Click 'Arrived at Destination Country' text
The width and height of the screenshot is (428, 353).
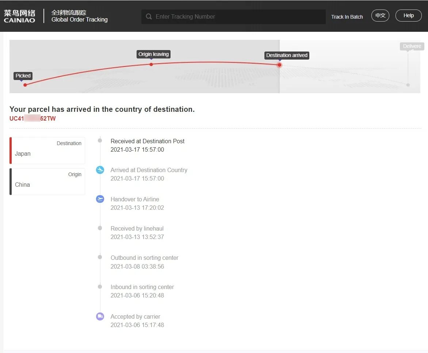pos(149,170)
